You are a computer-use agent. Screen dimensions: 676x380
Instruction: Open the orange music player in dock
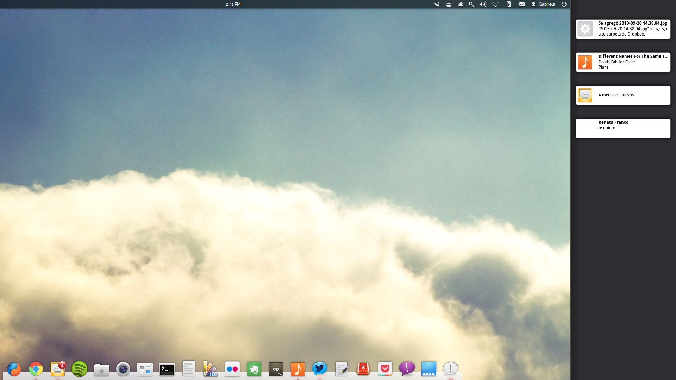pos(298,369)
